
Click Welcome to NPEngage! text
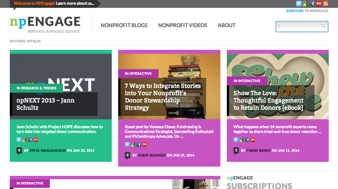tap(34, 4)
